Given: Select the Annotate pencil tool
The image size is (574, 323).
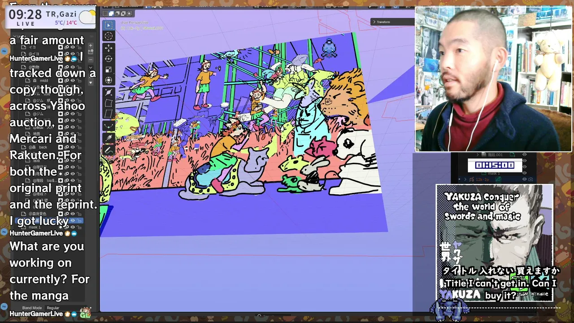Looking at the screenshot, I should [109, 150].
